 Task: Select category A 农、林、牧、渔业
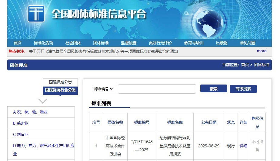click(x=30, y=112)
